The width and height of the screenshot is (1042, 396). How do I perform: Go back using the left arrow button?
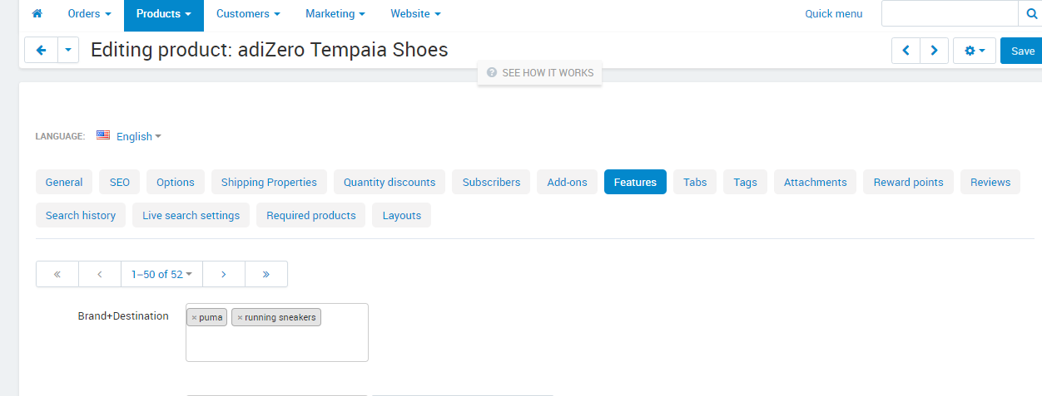coord(41,51)
